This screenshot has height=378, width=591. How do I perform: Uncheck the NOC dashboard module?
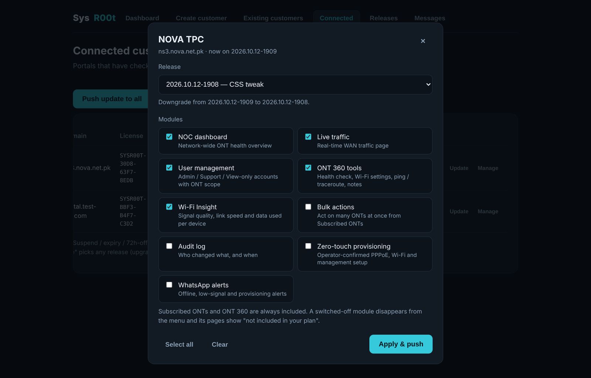(x=169, y=137)
